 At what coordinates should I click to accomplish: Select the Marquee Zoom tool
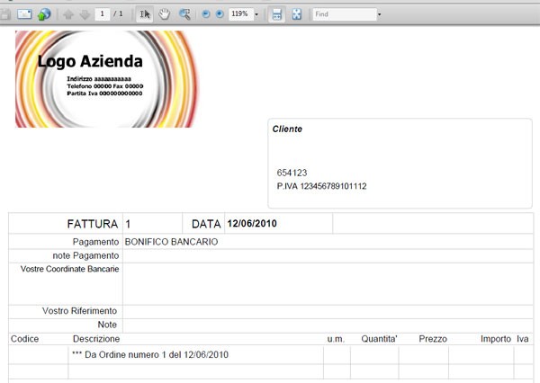click(184, 14)
